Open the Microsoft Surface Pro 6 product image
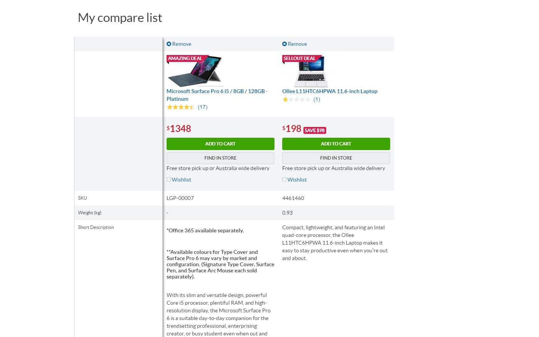The image size is (539, 337). click(195, 72)
